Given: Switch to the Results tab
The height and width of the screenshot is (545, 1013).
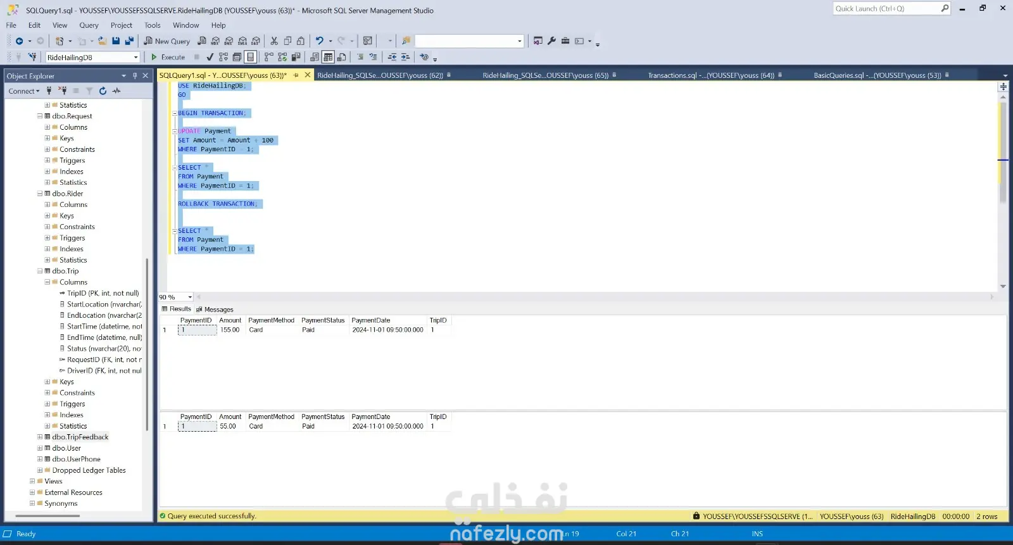Looking at the screenshot, I should pos(177,309).
